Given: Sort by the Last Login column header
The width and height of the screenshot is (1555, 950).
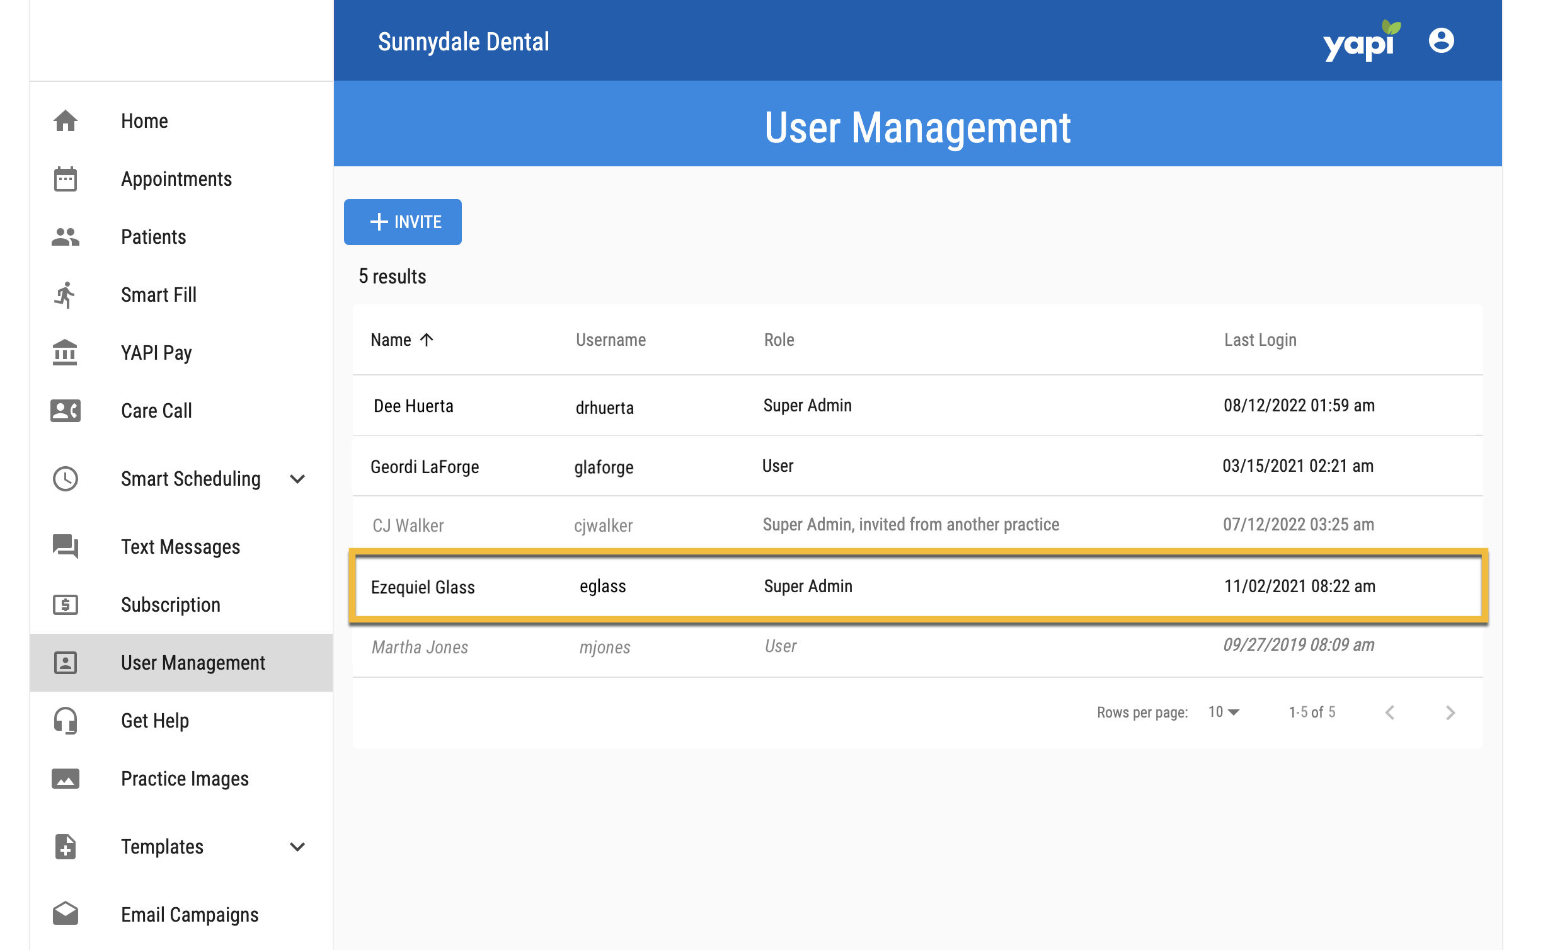Looking at the screenshot, I should pyautogui.click(x=1259, y=340).
